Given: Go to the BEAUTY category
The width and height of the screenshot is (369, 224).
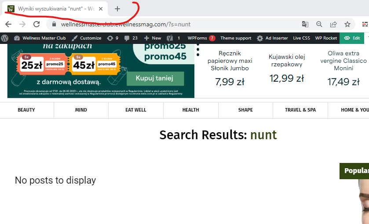Looking at the screenshot, I should (x=26, y=110).
